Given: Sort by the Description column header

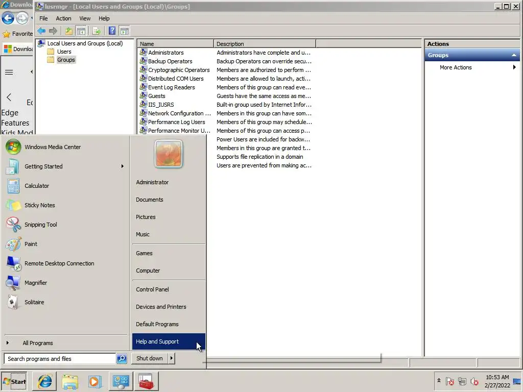Looking at the screenshot, I should [265, 44].
